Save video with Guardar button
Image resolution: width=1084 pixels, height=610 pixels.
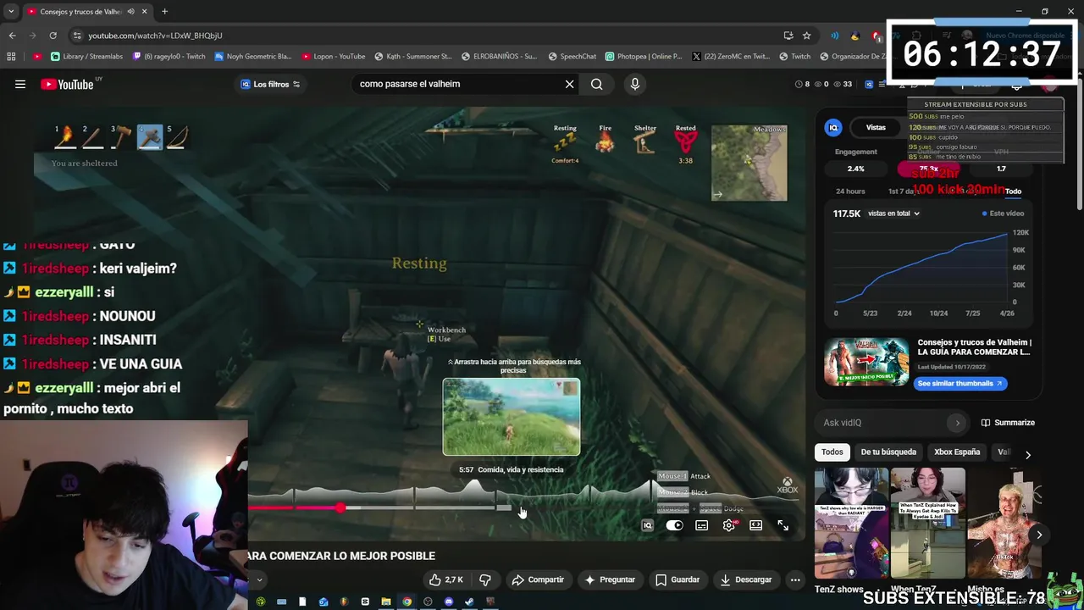tap(677, 579)
